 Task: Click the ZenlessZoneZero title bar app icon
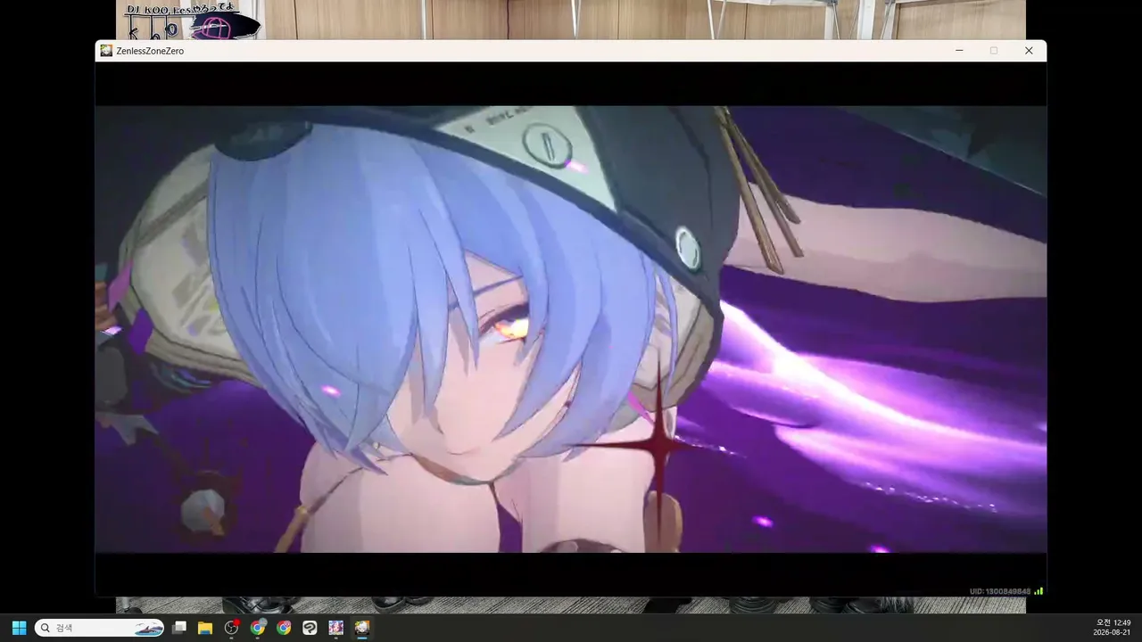pyautogui.click(x=106, y=51)
